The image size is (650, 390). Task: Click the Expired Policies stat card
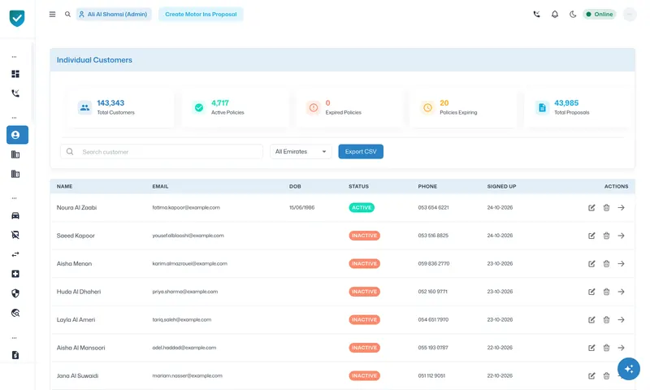click(x=349, y=108)
